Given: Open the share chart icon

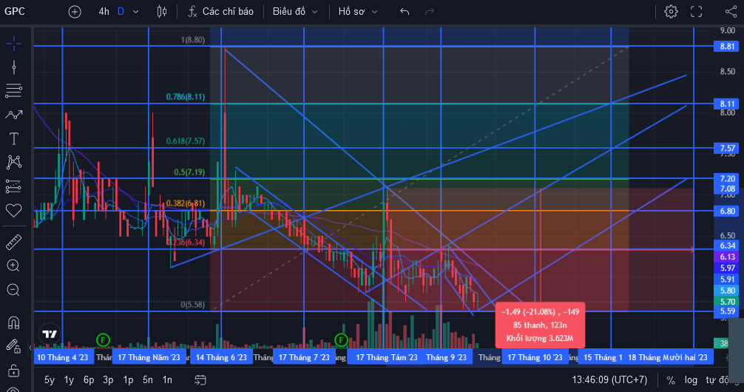Looking at the screenshot, I should 731,11.
